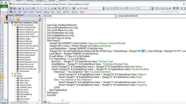Collapse the VBAProject root node

pyautogui.click(x=10, y=23)
